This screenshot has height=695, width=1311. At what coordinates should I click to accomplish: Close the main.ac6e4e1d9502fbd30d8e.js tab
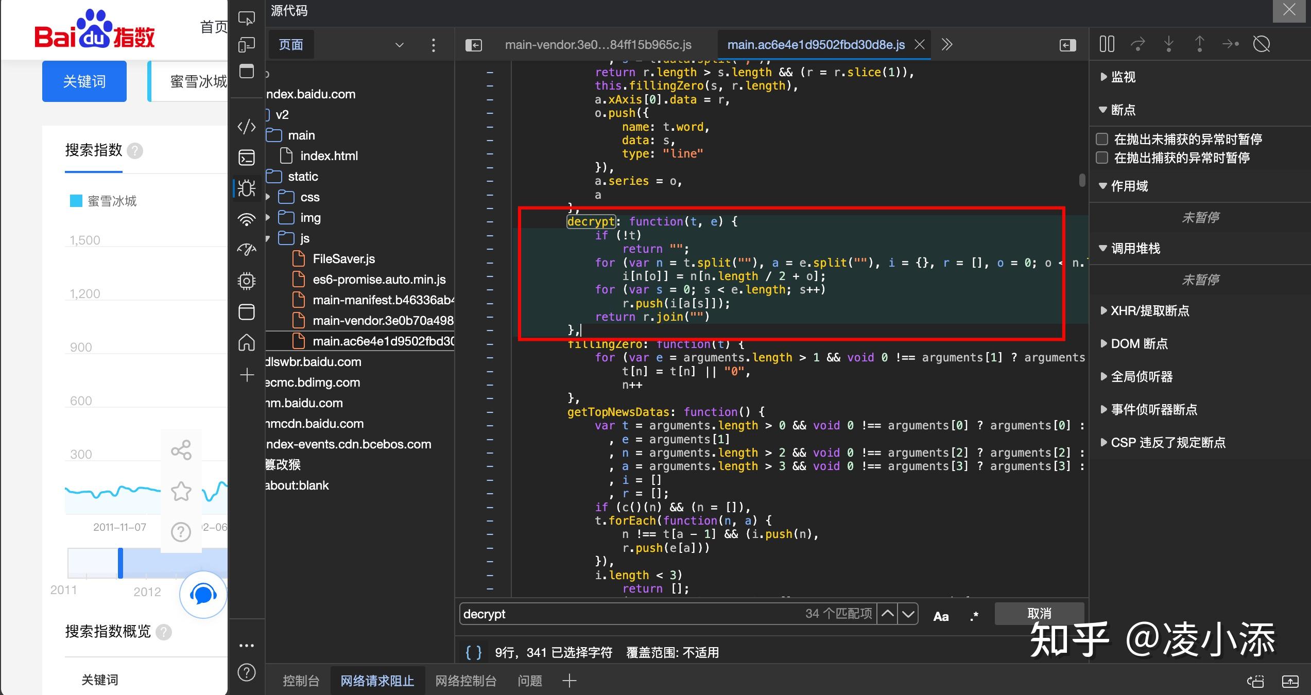(920, 45)
